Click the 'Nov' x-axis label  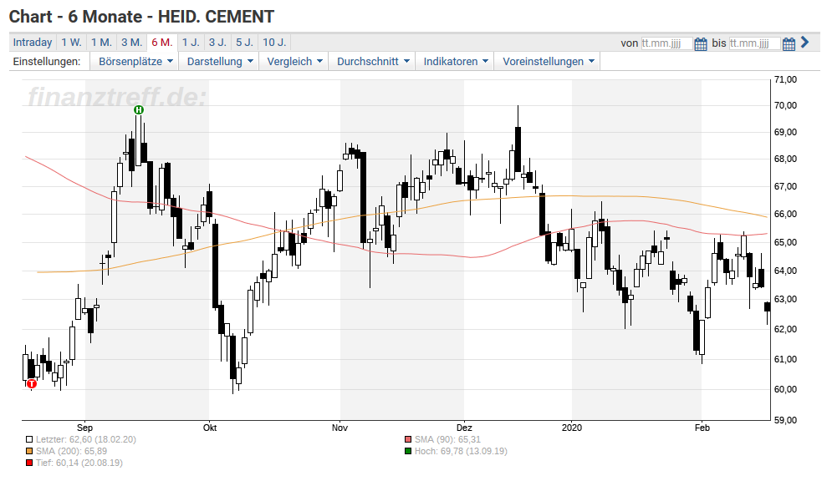point(339,428)
